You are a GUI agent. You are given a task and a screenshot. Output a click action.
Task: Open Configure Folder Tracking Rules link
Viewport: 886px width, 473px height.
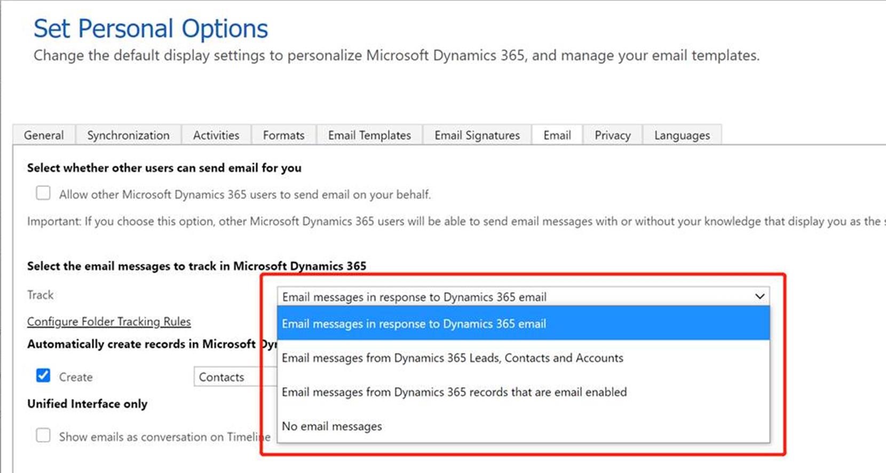(x=109, y=321)
